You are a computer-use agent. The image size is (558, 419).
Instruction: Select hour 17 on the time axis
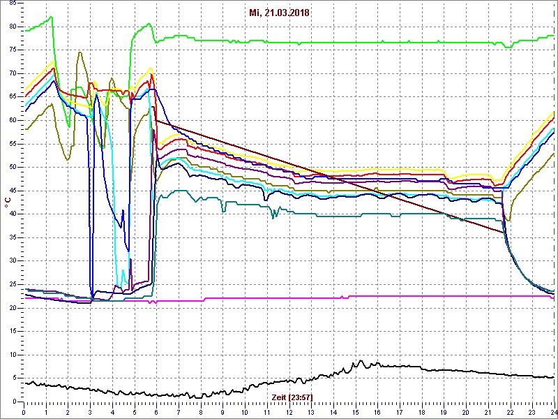click(x=399, y=412)
